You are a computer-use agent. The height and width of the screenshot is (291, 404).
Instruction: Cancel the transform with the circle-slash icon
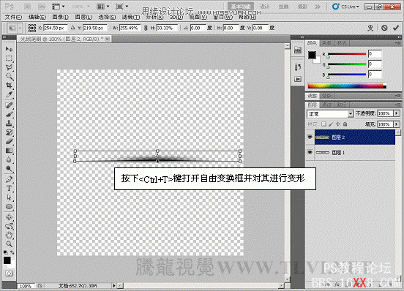384,28
